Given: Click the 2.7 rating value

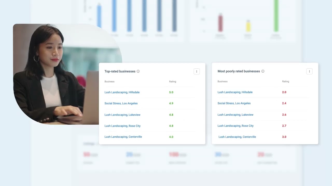Looking at the screenshot, I should 284,126.
